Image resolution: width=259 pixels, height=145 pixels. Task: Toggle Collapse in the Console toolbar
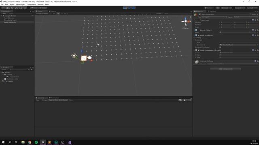[45, 100]
